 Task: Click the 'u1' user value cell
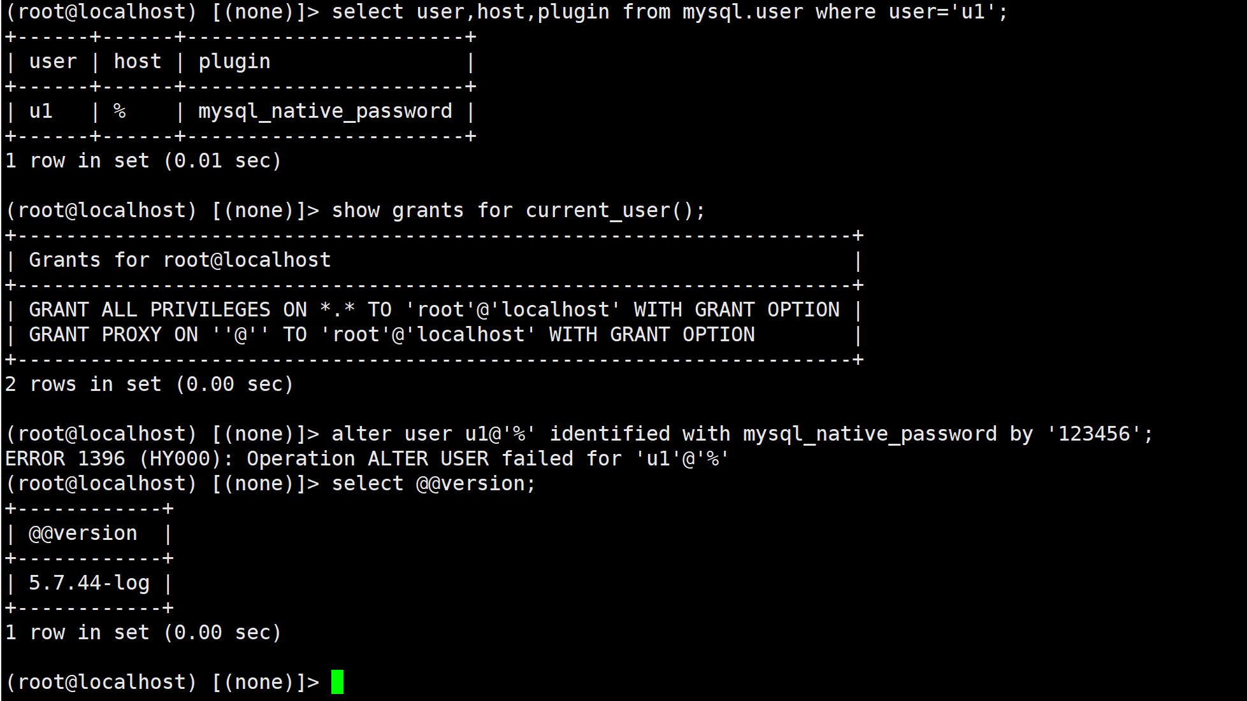41,111
